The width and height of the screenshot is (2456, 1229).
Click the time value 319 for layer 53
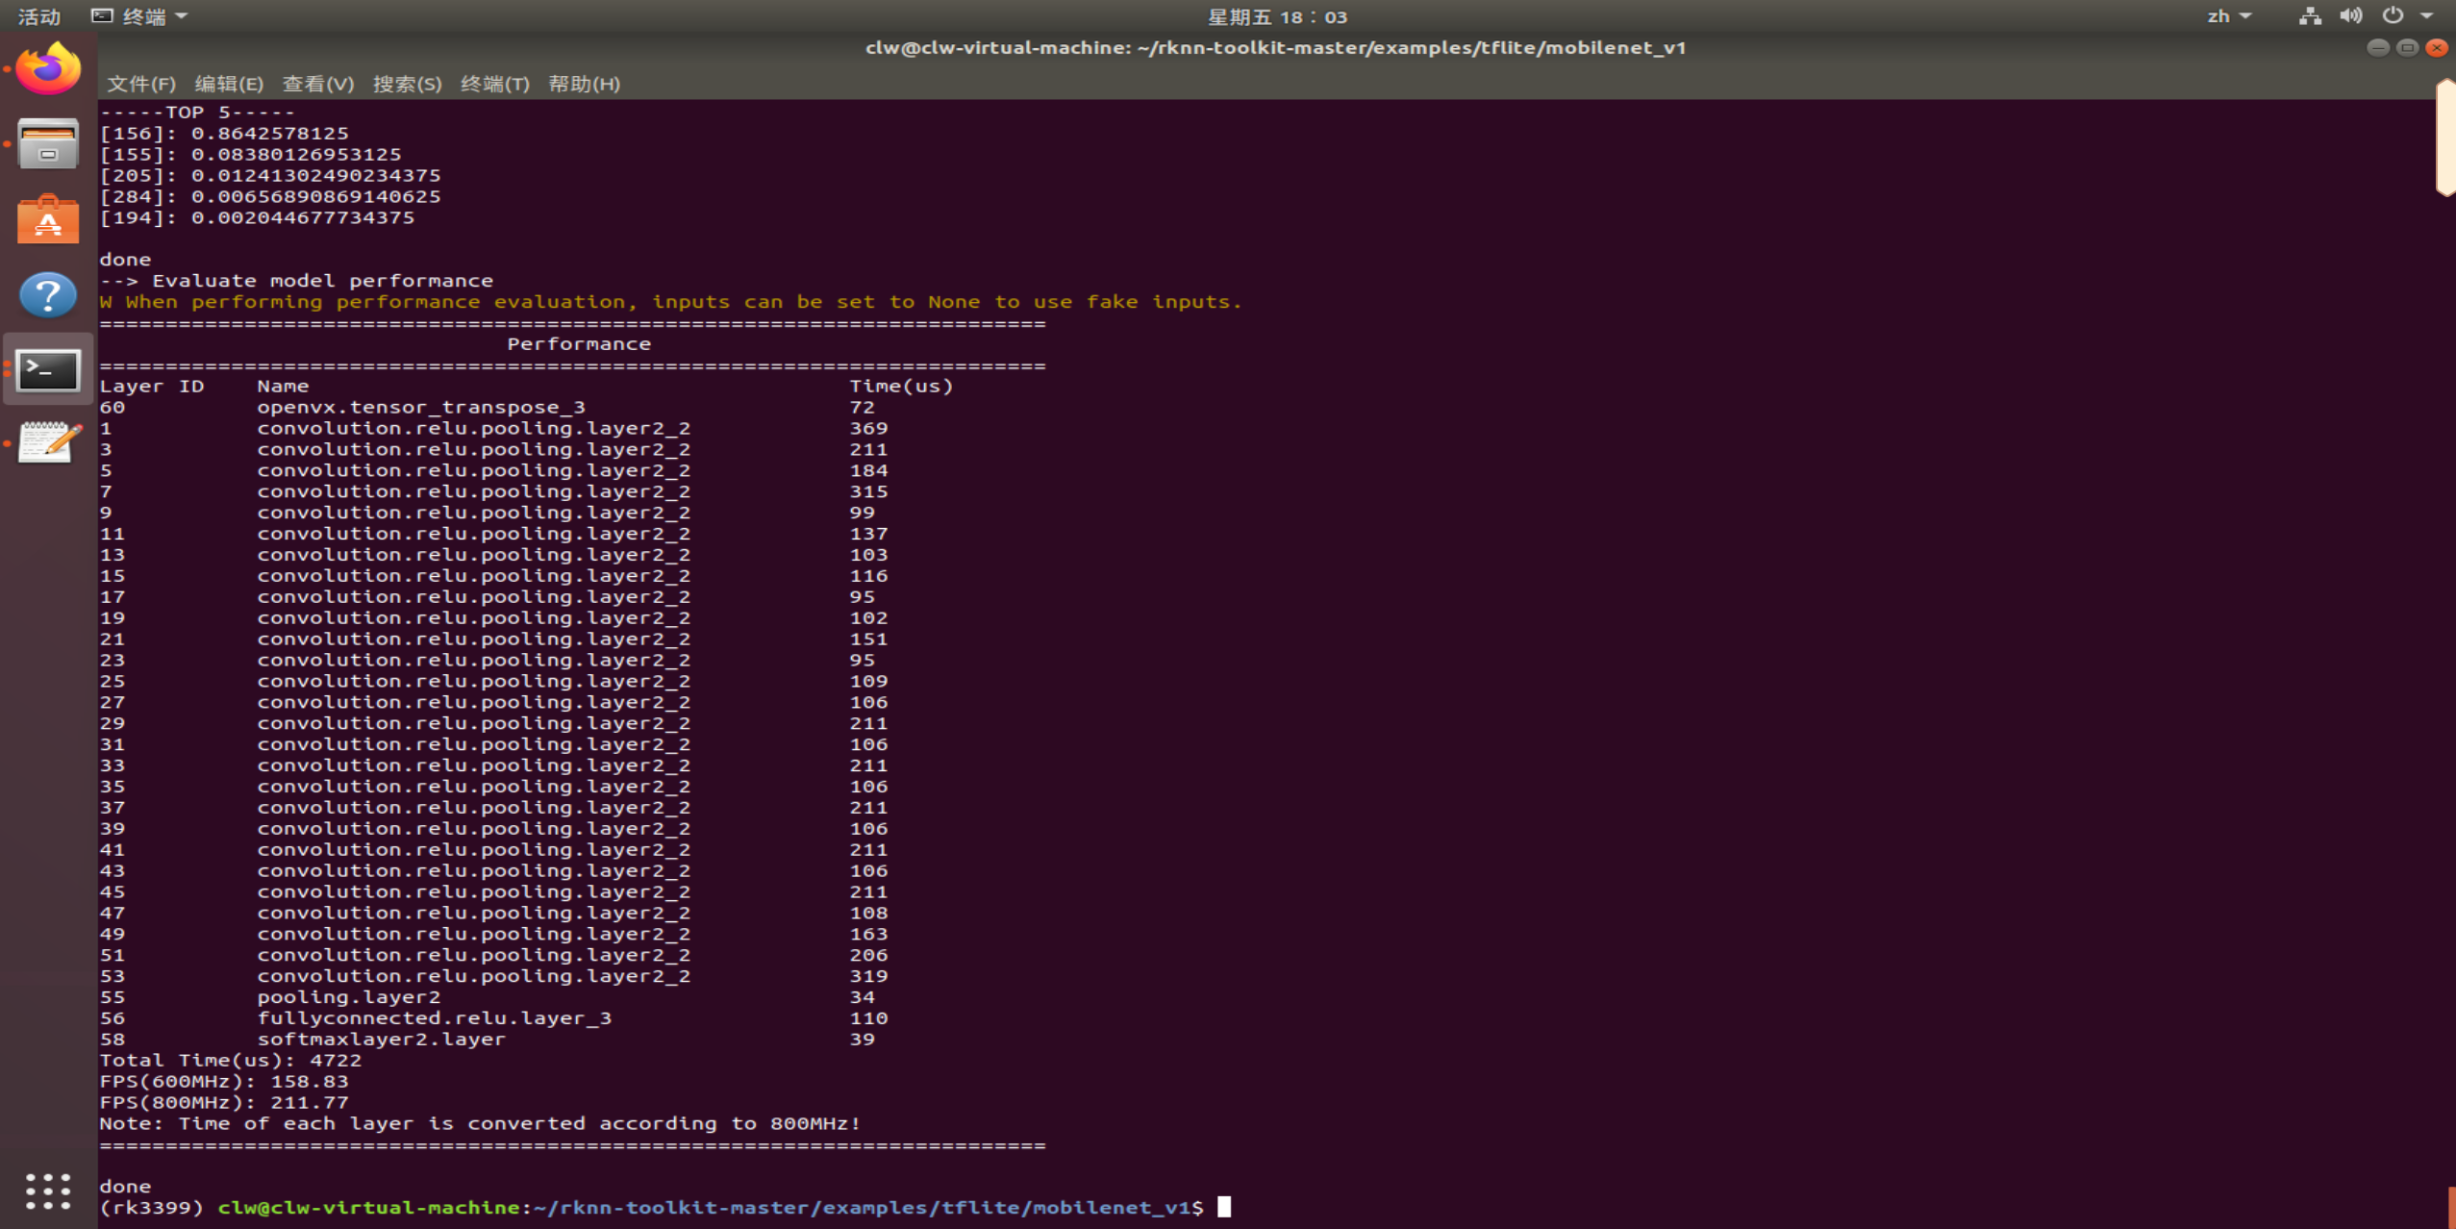click(868, 976)
